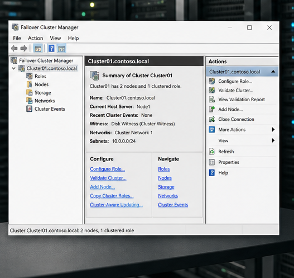Collapse the Cluster01.contoso.local Actions section
294x278 pixels.
pyautogui.click(x=273, y=72)
